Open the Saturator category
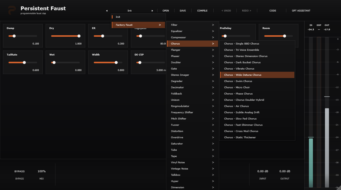This screenshot has width=341, height=190. [x=193, y=144]
